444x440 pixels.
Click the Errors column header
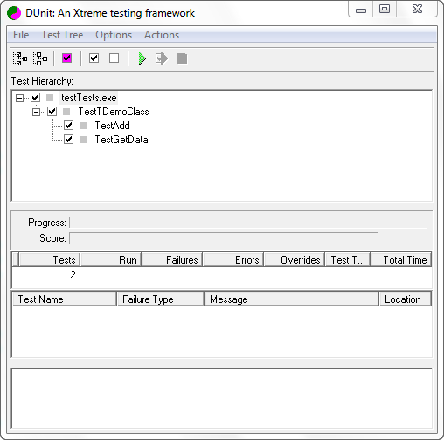233,259
